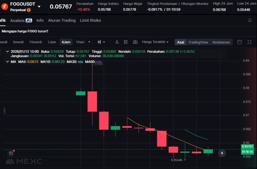This screenshot has width=257, height=169.
Task: Enter fullscreen chart mode
Action: pyautogui.click(x=249, y=42)
